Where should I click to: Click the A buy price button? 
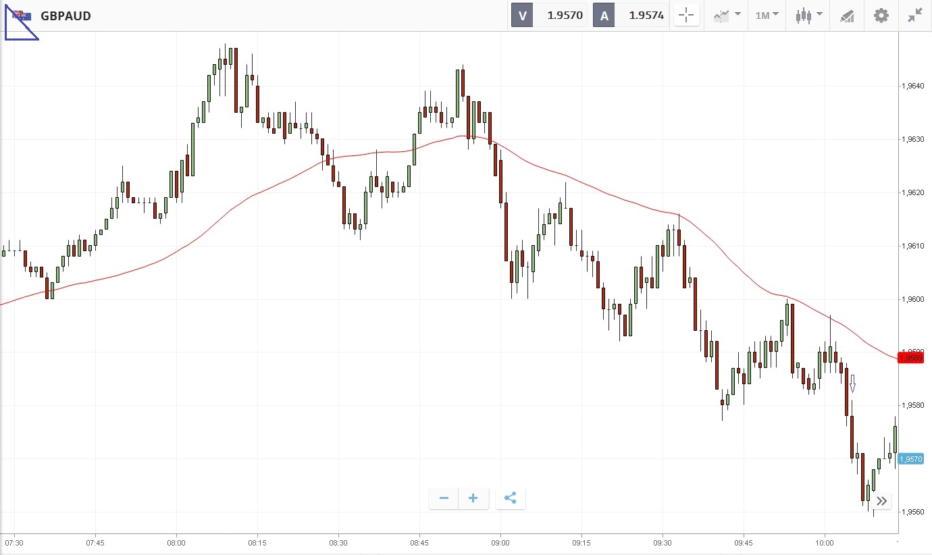630,16
